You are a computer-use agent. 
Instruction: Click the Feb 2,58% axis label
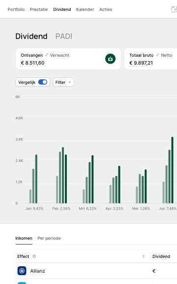(x=61, y=209)
